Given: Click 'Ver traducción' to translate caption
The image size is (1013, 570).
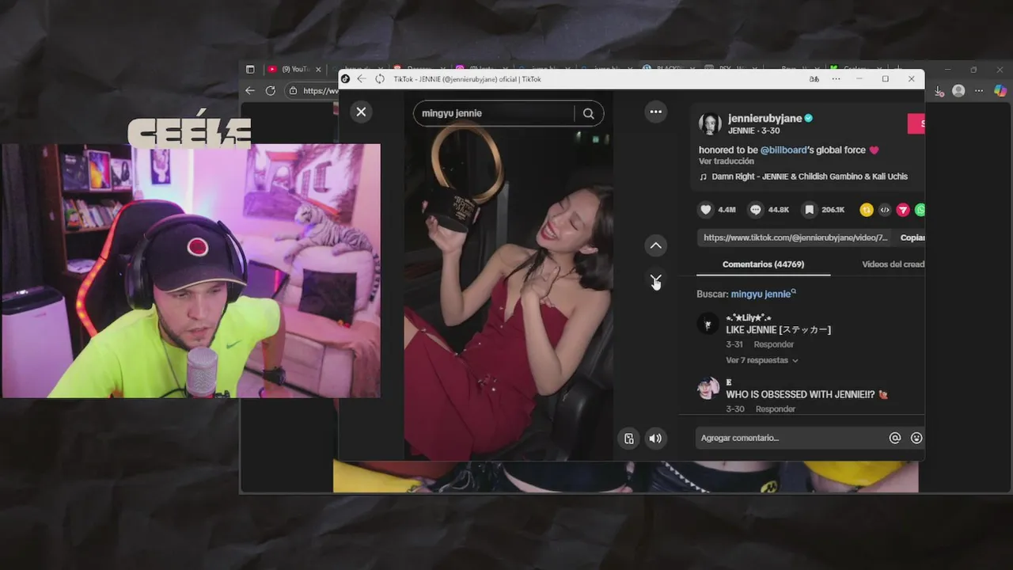Looking at the screenshot, I should tap(727, 161).
